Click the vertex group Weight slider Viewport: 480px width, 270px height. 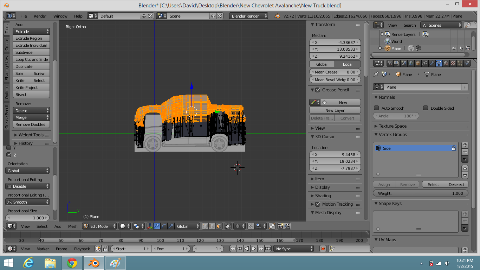tap(421, 193)
